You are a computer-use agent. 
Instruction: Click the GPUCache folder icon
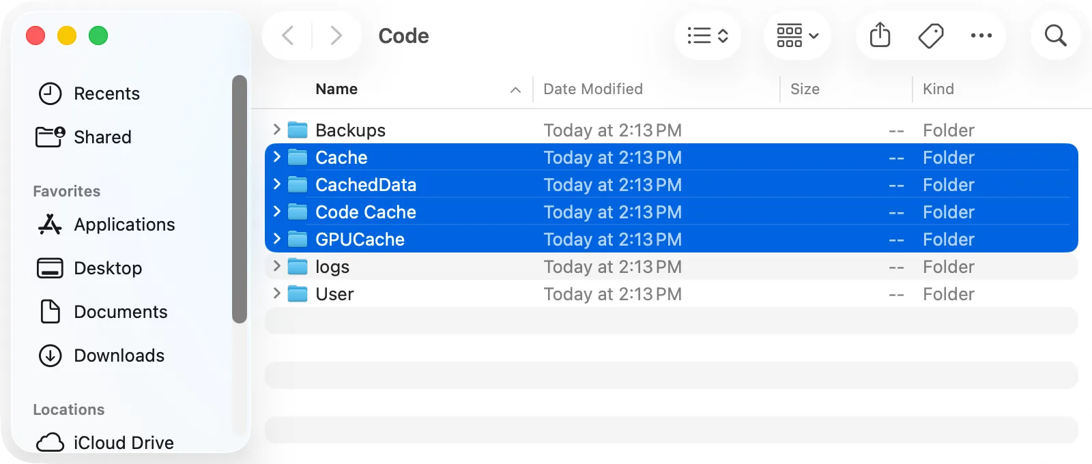click(x=298, y=239)
